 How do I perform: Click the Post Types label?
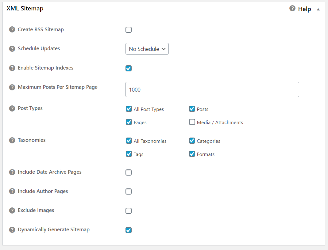[x=30, y=108]
